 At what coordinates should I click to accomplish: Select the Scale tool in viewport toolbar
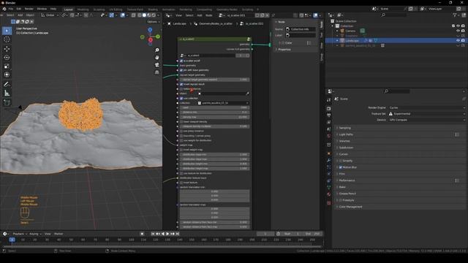point(7,66)
